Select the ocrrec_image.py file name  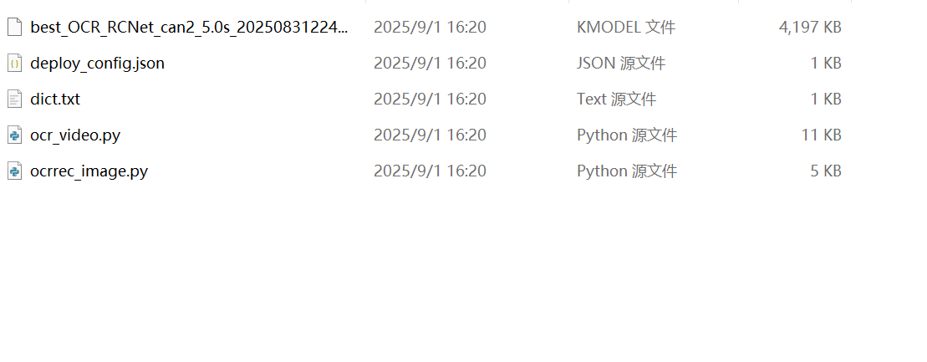click(x=89, y=171)
